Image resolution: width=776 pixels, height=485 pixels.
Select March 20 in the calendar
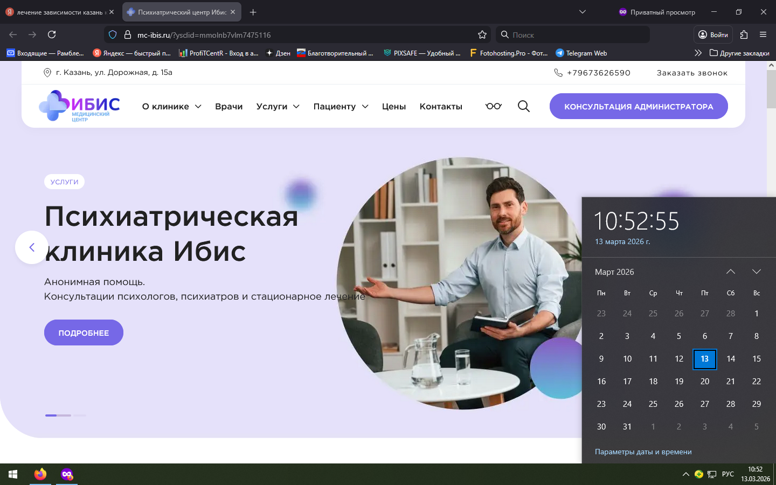704,382
